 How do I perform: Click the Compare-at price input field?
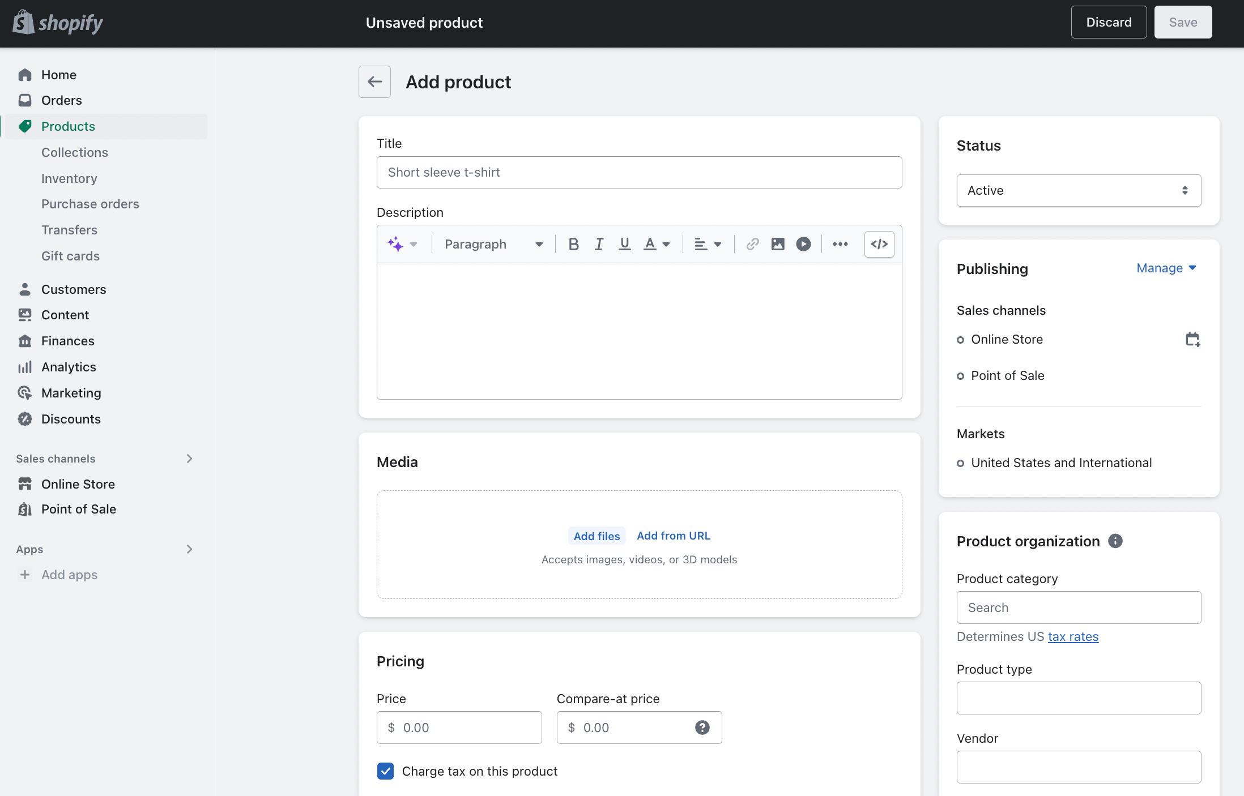point(639,727)
